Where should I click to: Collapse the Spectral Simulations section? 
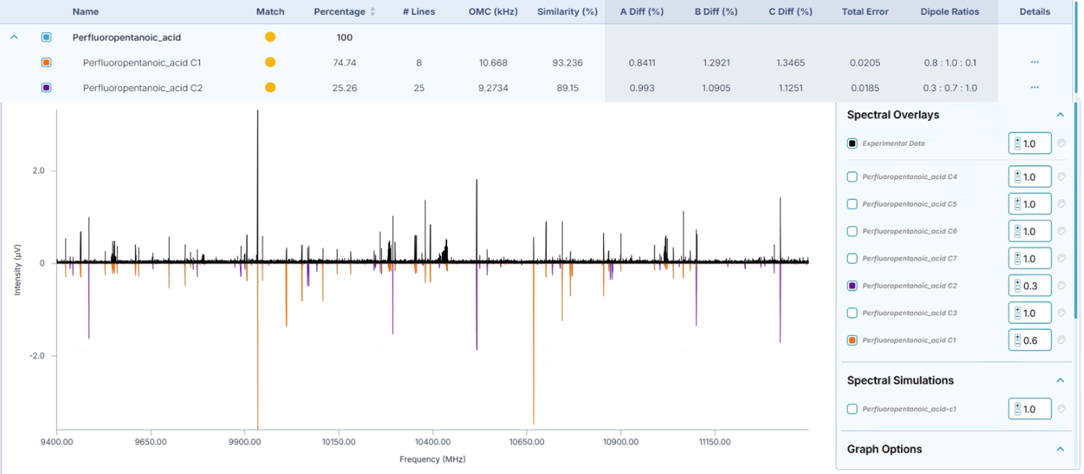[x=1060, y=380]
